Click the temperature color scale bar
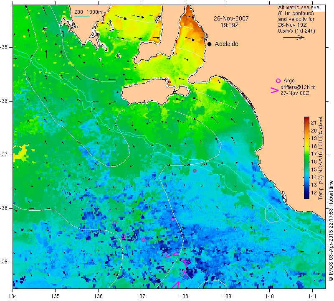 pyautogui.click(x=306, y=158)
